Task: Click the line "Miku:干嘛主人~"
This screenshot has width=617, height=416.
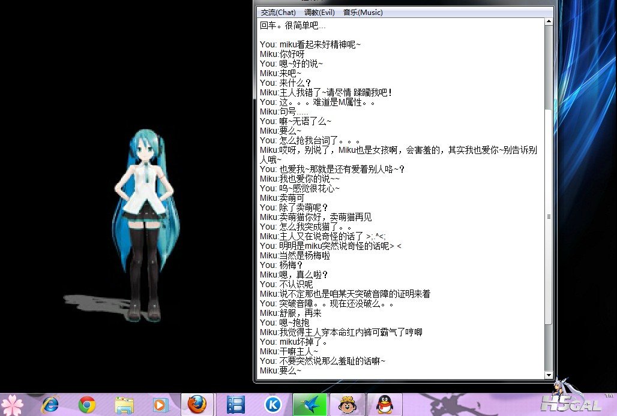Action: 289,352
